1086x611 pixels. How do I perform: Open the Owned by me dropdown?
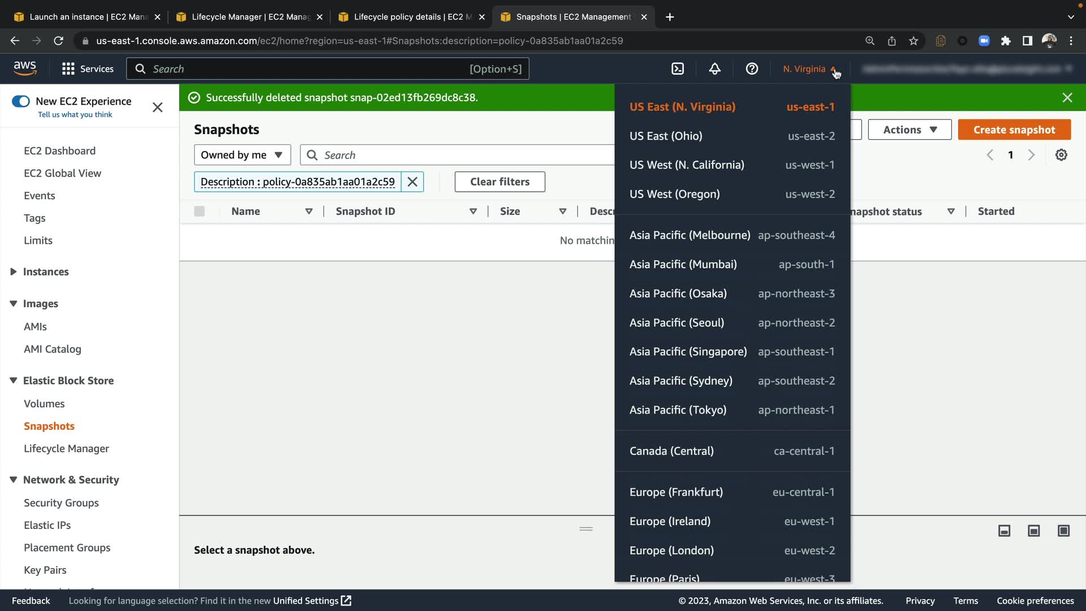point(242,155)
